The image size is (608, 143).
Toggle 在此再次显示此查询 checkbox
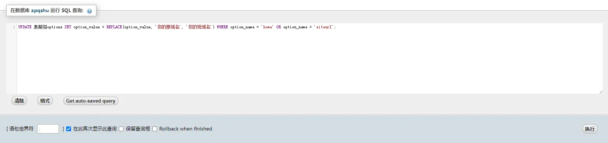(68, 129)
